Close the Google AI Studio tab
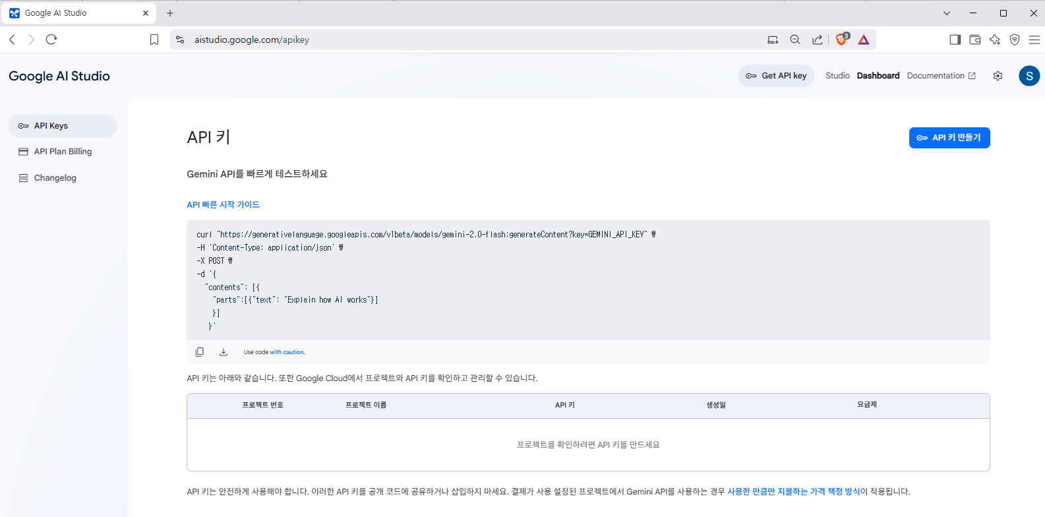The width and height of the screenshot is (1045, 517). 146,13
